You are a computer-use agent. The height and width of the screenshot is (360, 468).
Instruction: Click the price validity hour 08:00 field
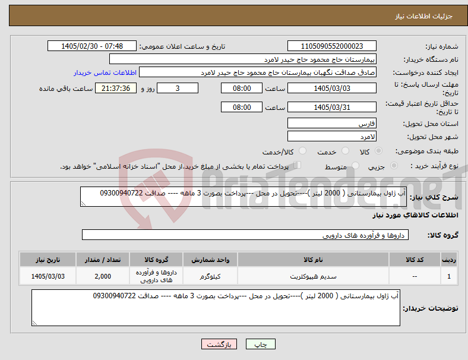(242, 107)
